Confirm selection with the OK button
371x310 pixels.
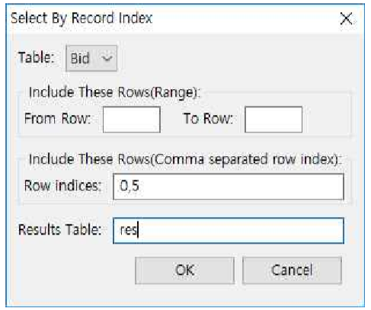pos(184,270)
